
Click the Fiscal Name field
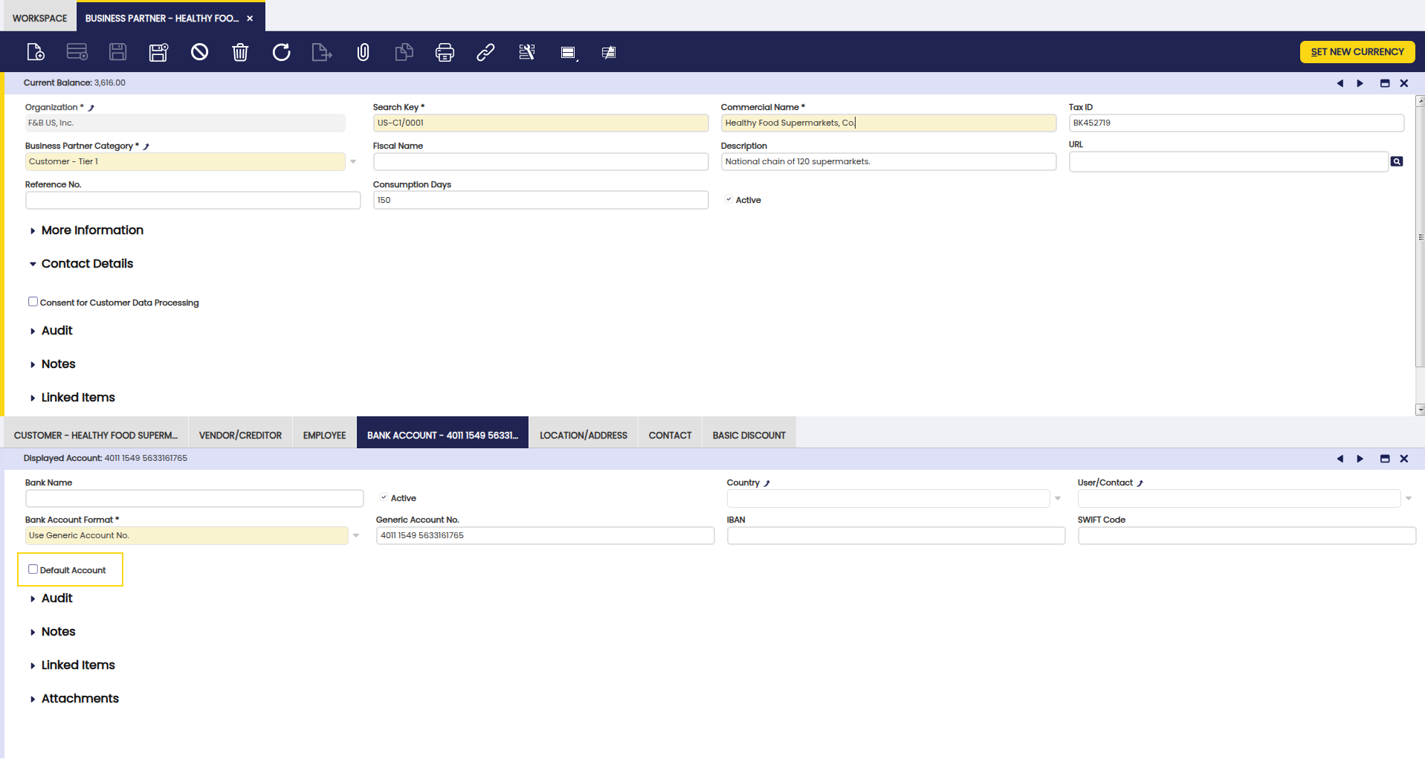tap(540, 161)
